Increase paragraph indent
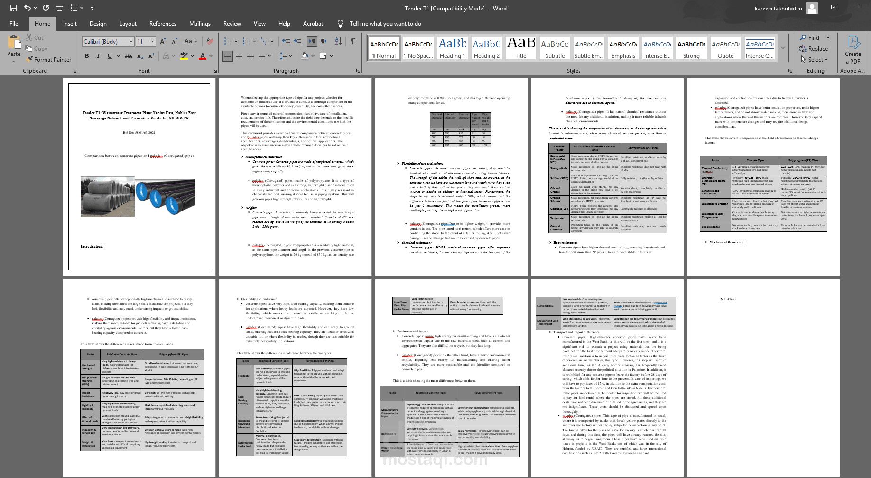This screenshot has height=478, width=871. (297, 42)
